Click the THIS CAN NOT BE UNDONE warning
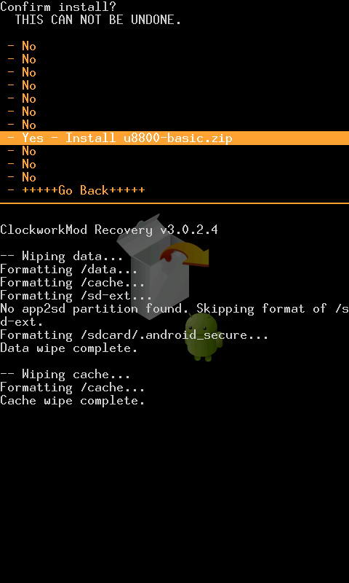 pos(98,20)
